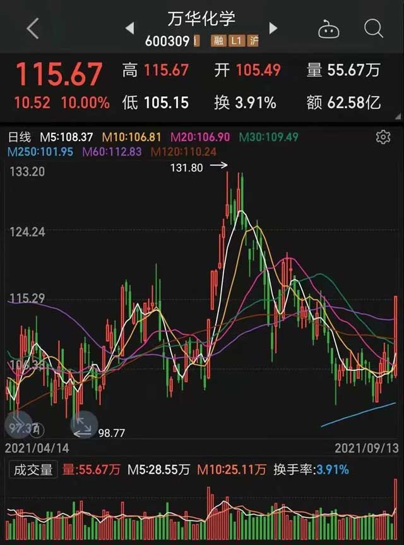Tap the M10:106.81 moving average label
This screenshot has width=404, height=545.
point(131,137)
